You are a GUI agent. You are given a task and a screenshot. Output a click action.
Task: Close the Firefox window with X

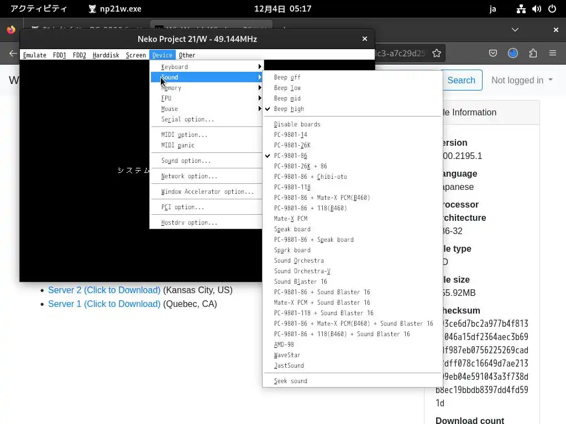[556, 30]
